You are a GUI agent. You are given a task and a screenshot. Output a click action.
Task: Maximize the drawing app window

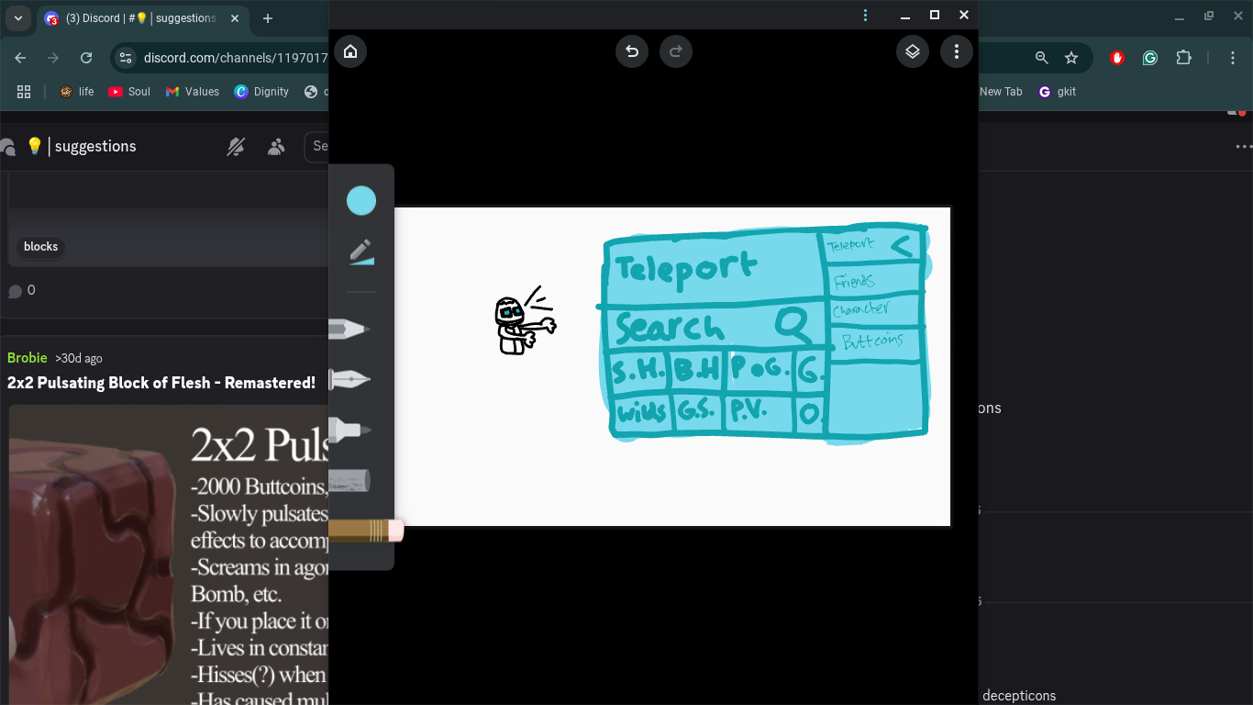tap(935, 15)
